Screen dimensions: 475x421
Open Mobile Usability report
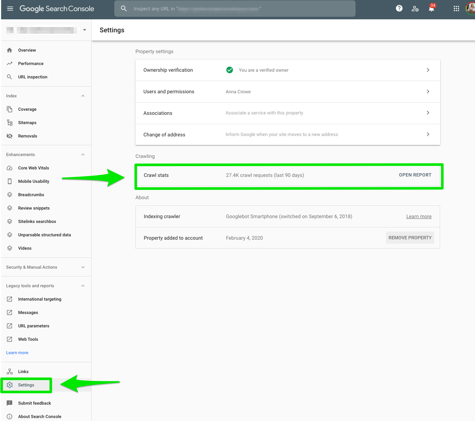pos(34,181)
